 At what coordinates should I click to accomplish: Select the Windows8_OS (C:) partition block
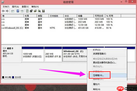click(75, 54)
